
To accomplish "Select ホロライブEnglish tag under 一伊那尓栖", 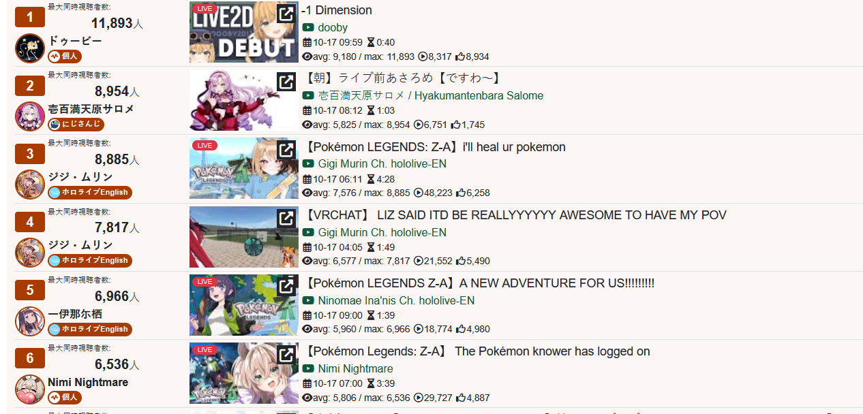I will [89, 329].
